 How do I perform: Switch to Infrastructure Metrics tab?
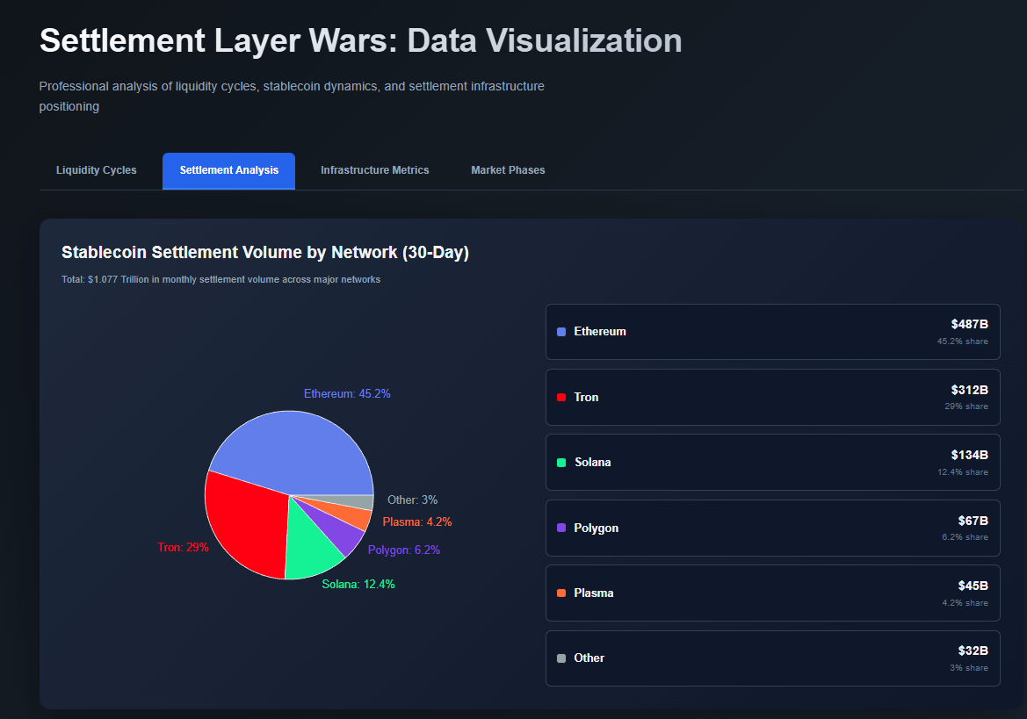click(374, 170)
